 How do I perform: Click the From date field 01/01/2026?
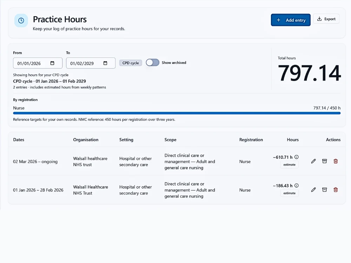[x=38, y=63]
